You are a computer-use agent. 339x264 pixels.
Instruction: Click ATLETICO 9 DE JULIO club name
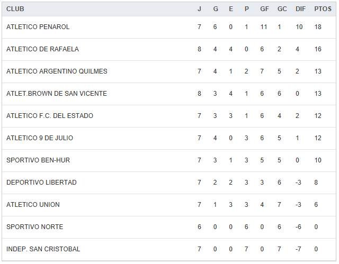click(x=40, y=138)
